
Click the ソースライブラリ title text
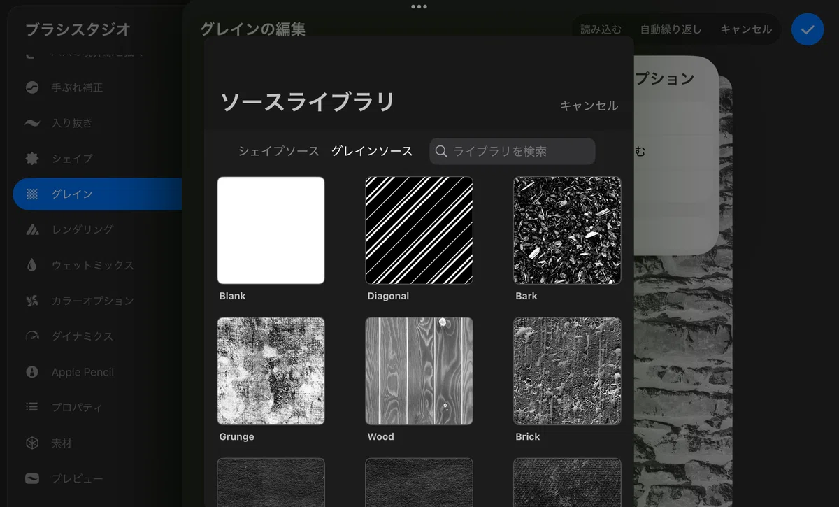308,103
